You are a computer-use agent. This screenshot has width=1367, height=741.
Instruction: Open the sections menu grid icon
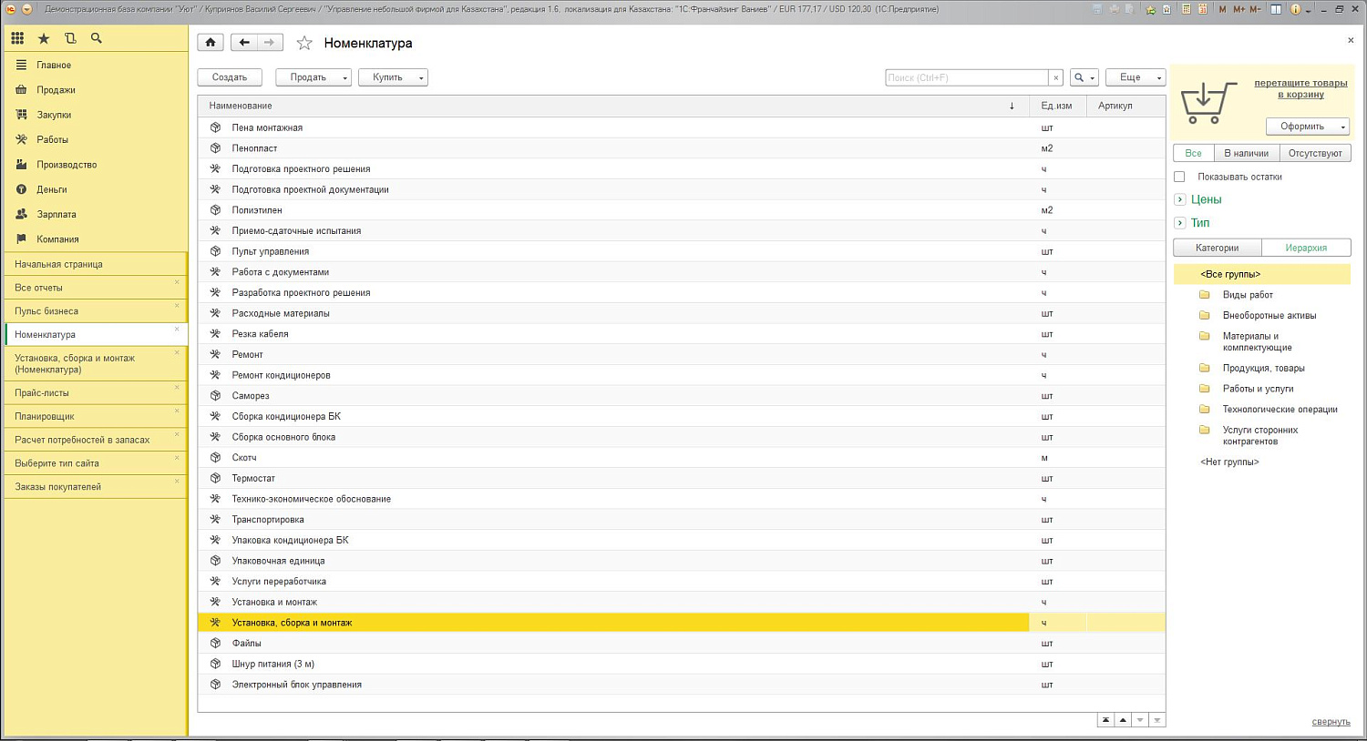(17, 38)
